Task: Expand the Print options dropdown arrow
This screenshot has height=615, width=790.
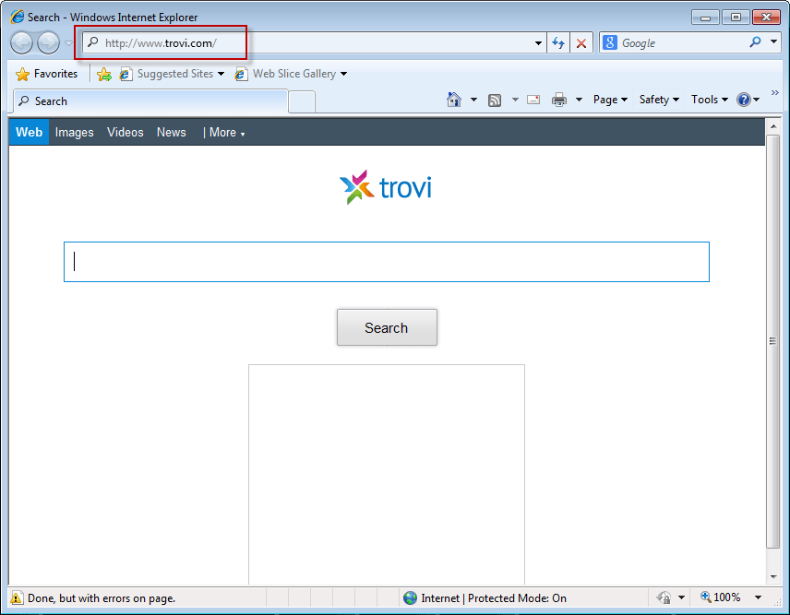Action: [x=579, y=100]
